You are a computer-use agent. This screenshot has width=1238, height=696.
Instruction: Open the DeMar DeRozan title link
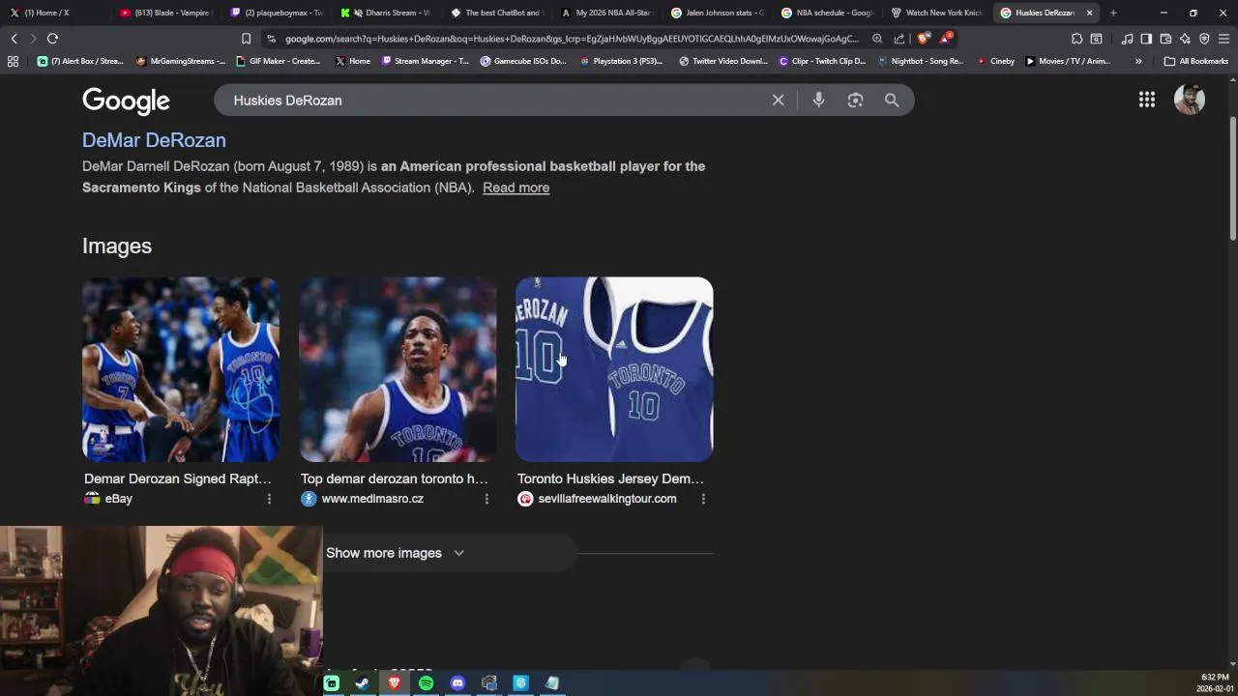154,140
